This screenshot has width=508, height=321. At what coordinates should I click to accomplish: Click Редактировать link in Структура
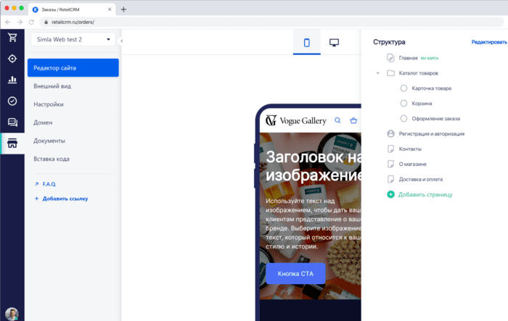click(x=489, y=42)
